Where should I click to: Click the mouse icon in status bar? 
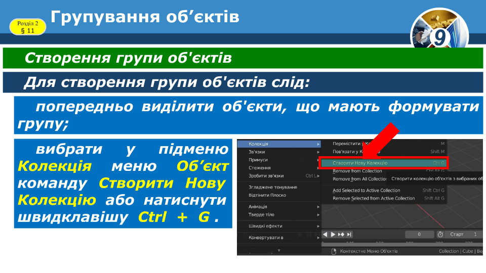tap(333, 251)
